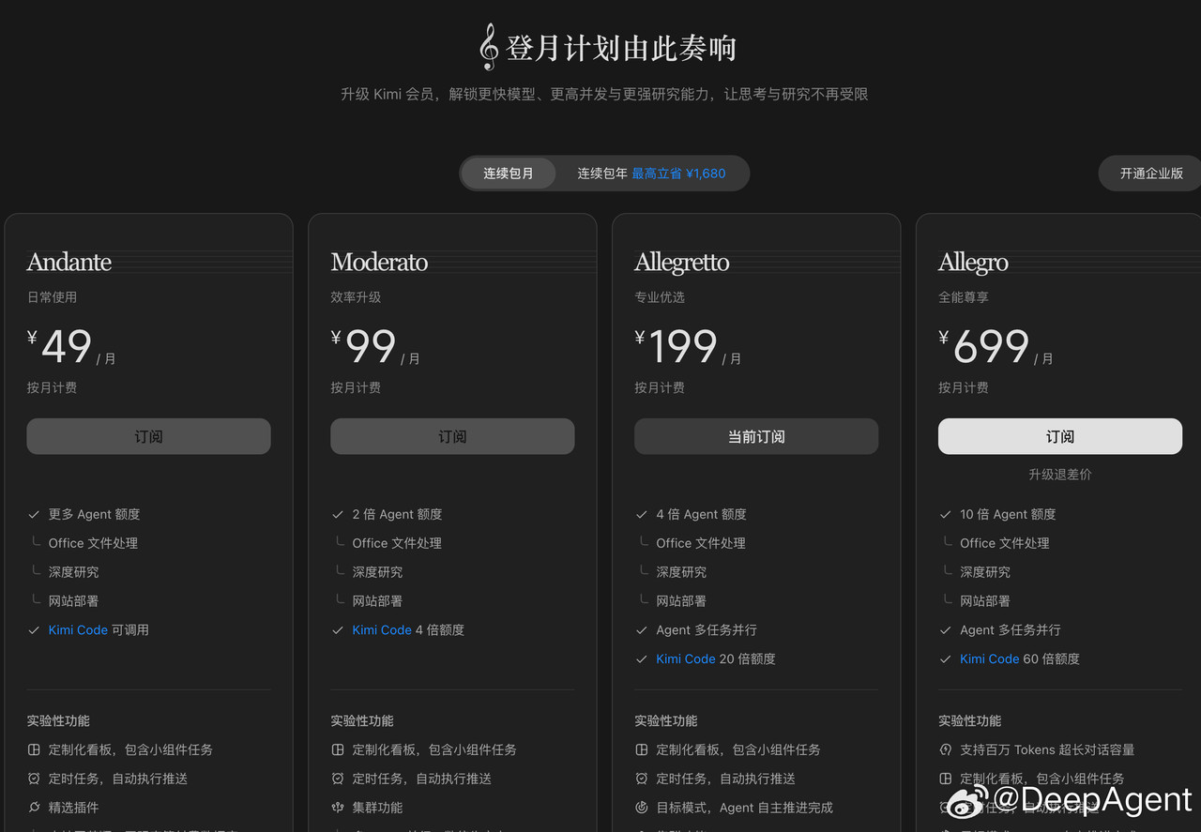Click the checkmark beside 10 倍 Agent 额度
The image size is (1201, 832).
click(946, 514)
